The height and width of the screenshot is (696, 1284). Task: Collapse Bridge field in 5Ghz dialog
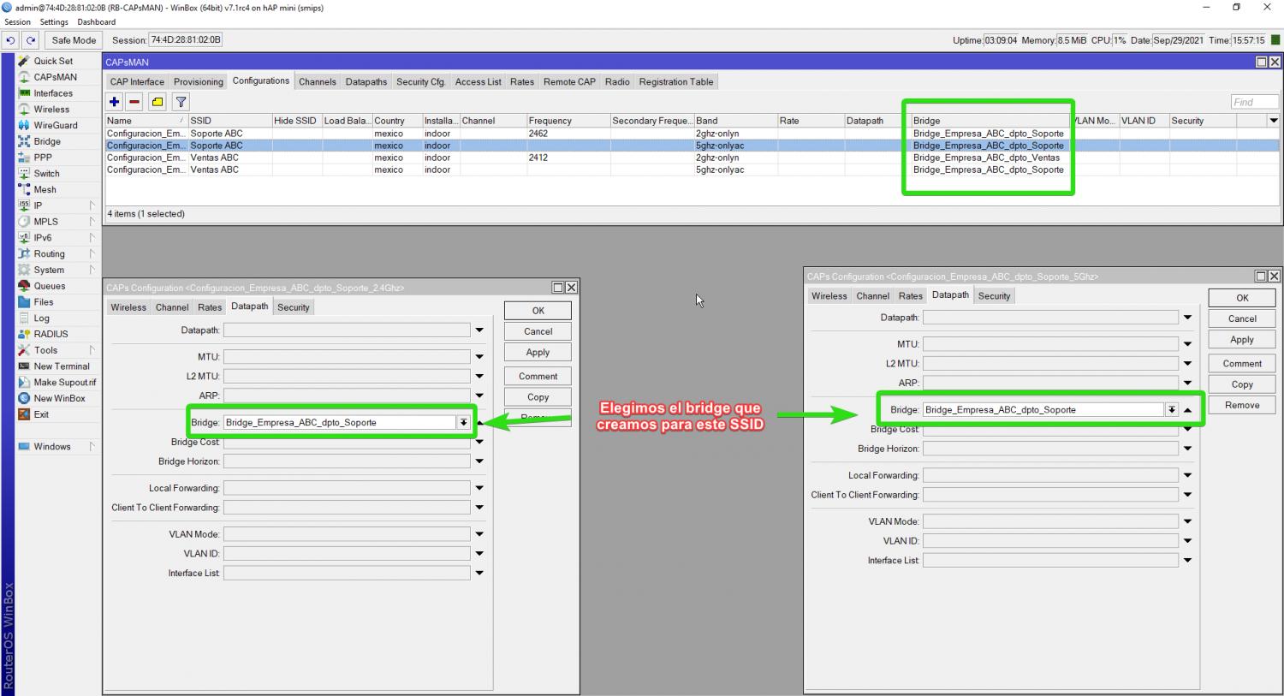pyautogui.click(x=1187, y=410)
